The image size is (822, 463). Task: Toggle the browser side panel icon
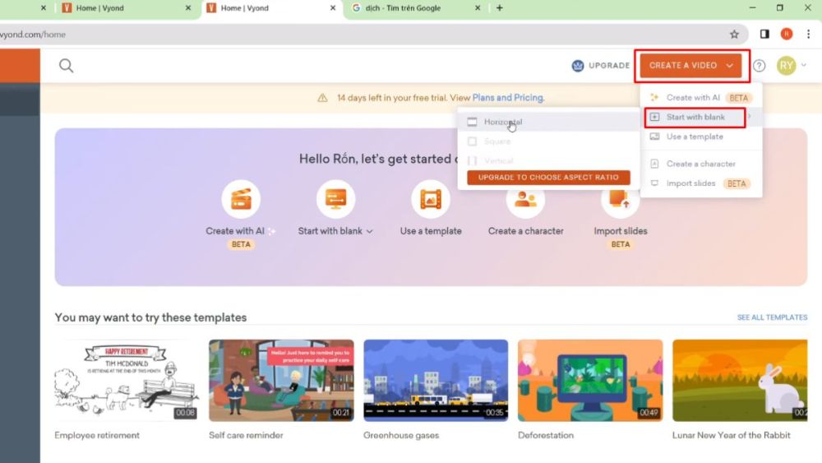[x=764, y=34]
